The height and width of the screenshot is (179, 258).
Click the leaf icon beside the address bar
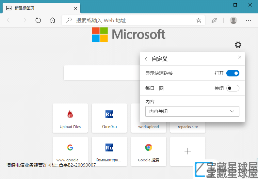(214, 20)
